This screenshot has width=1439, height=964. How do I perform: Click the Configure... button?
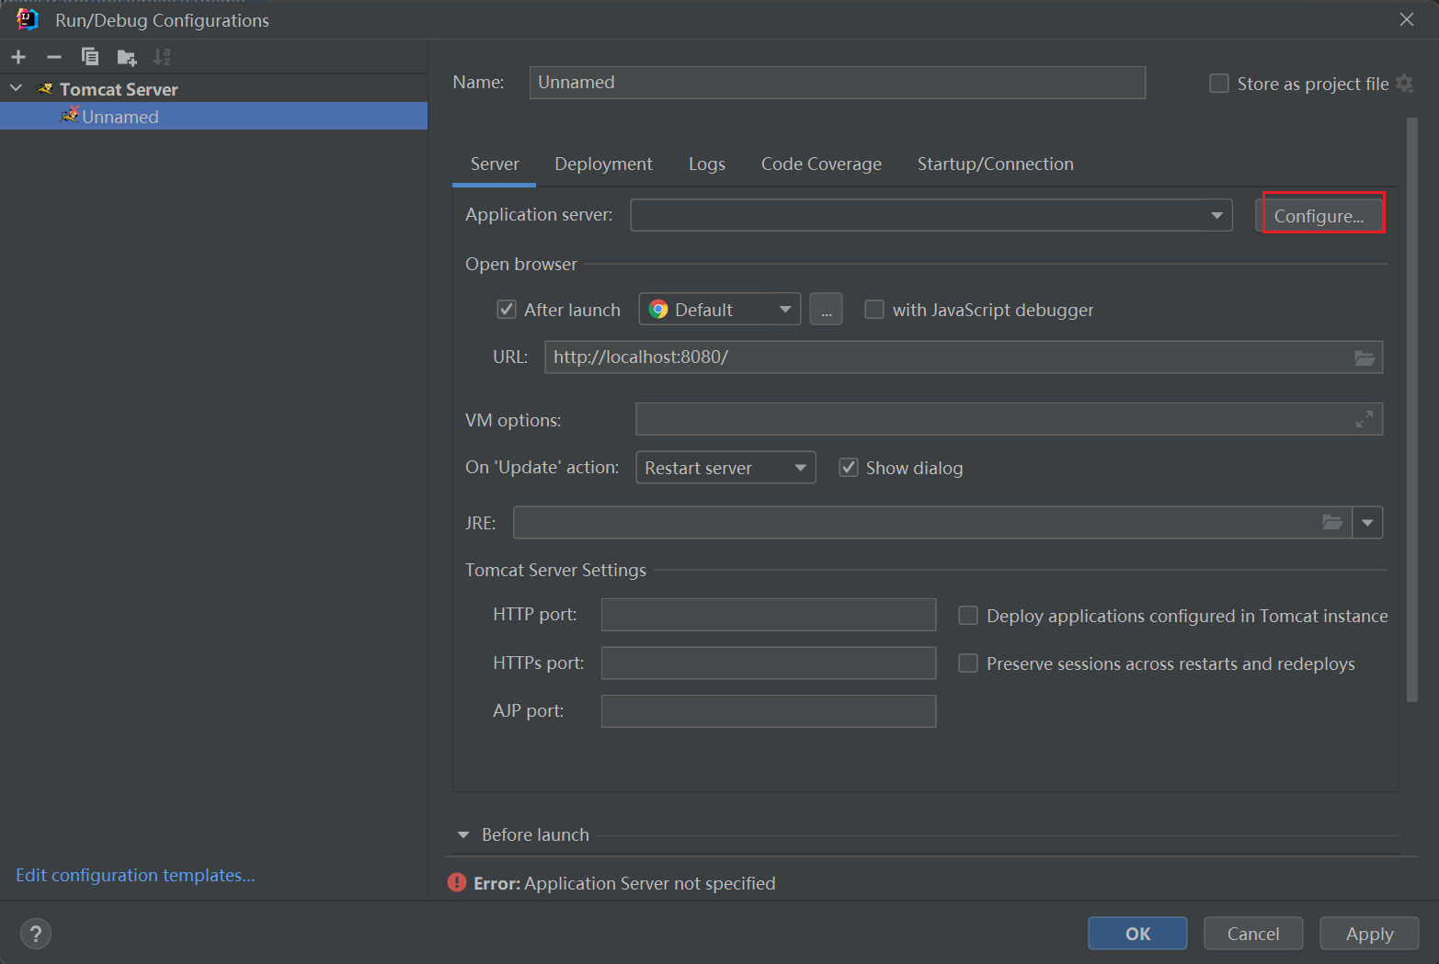pyautogui.click(x=1319, y=216)
